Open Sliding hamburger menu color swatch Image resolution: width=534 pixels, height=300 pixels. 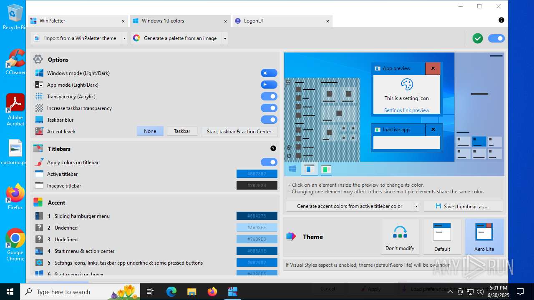click(x=257, y=216)
